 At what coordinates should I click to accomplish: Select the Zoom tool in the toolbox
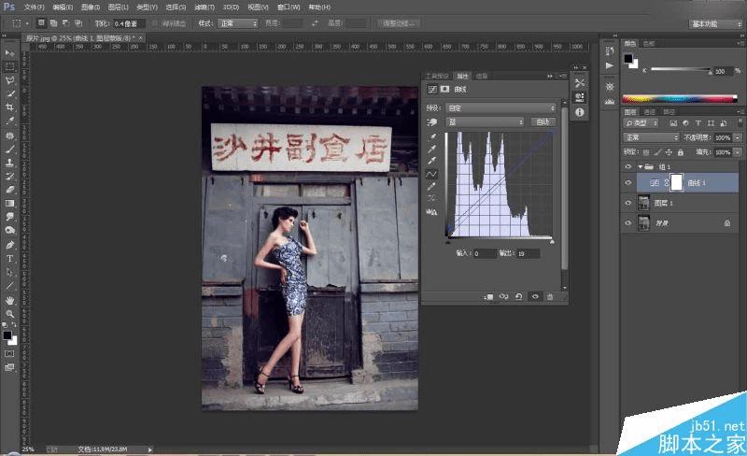click(10, 313)
